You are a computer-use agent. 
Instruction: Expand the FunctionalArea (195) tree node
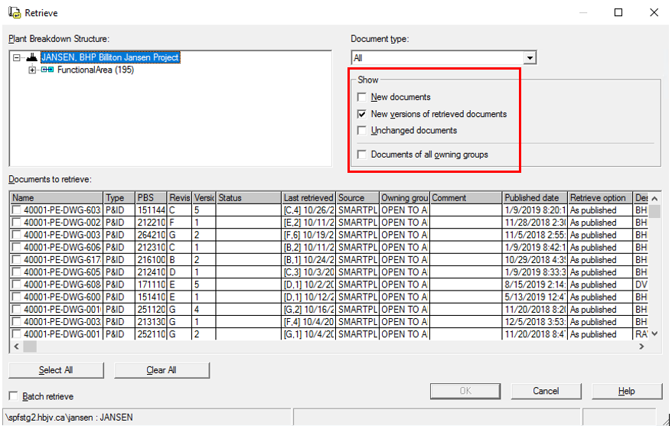31,70
